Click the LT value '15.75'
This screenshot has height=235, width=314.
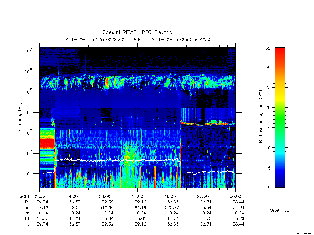(x=206, y=218)
